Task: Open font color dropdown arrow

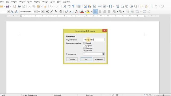Action: pyautogui.click(x=85, y=11)
